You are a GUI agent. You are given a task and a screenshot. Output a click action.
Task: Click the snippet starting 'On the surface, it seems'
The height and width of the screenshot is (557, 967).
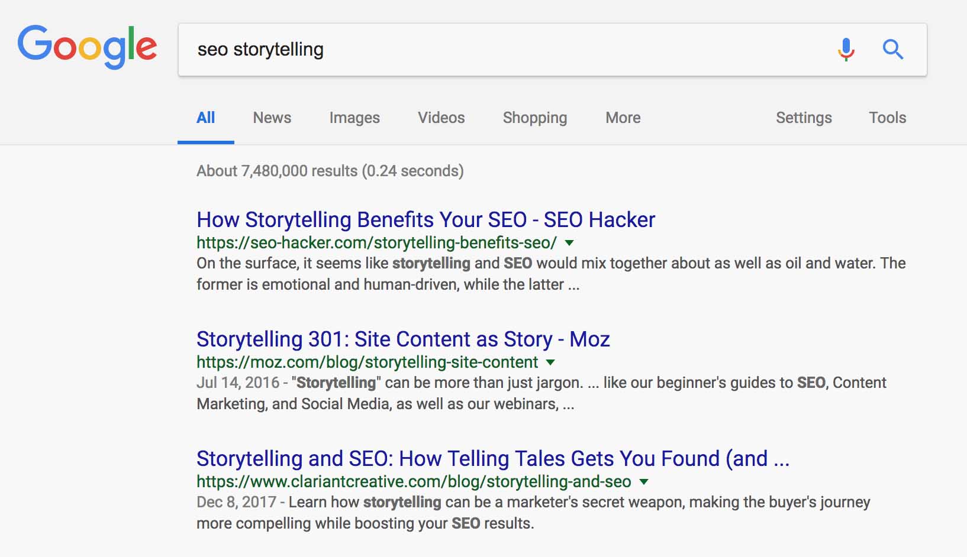pos(551,274)
